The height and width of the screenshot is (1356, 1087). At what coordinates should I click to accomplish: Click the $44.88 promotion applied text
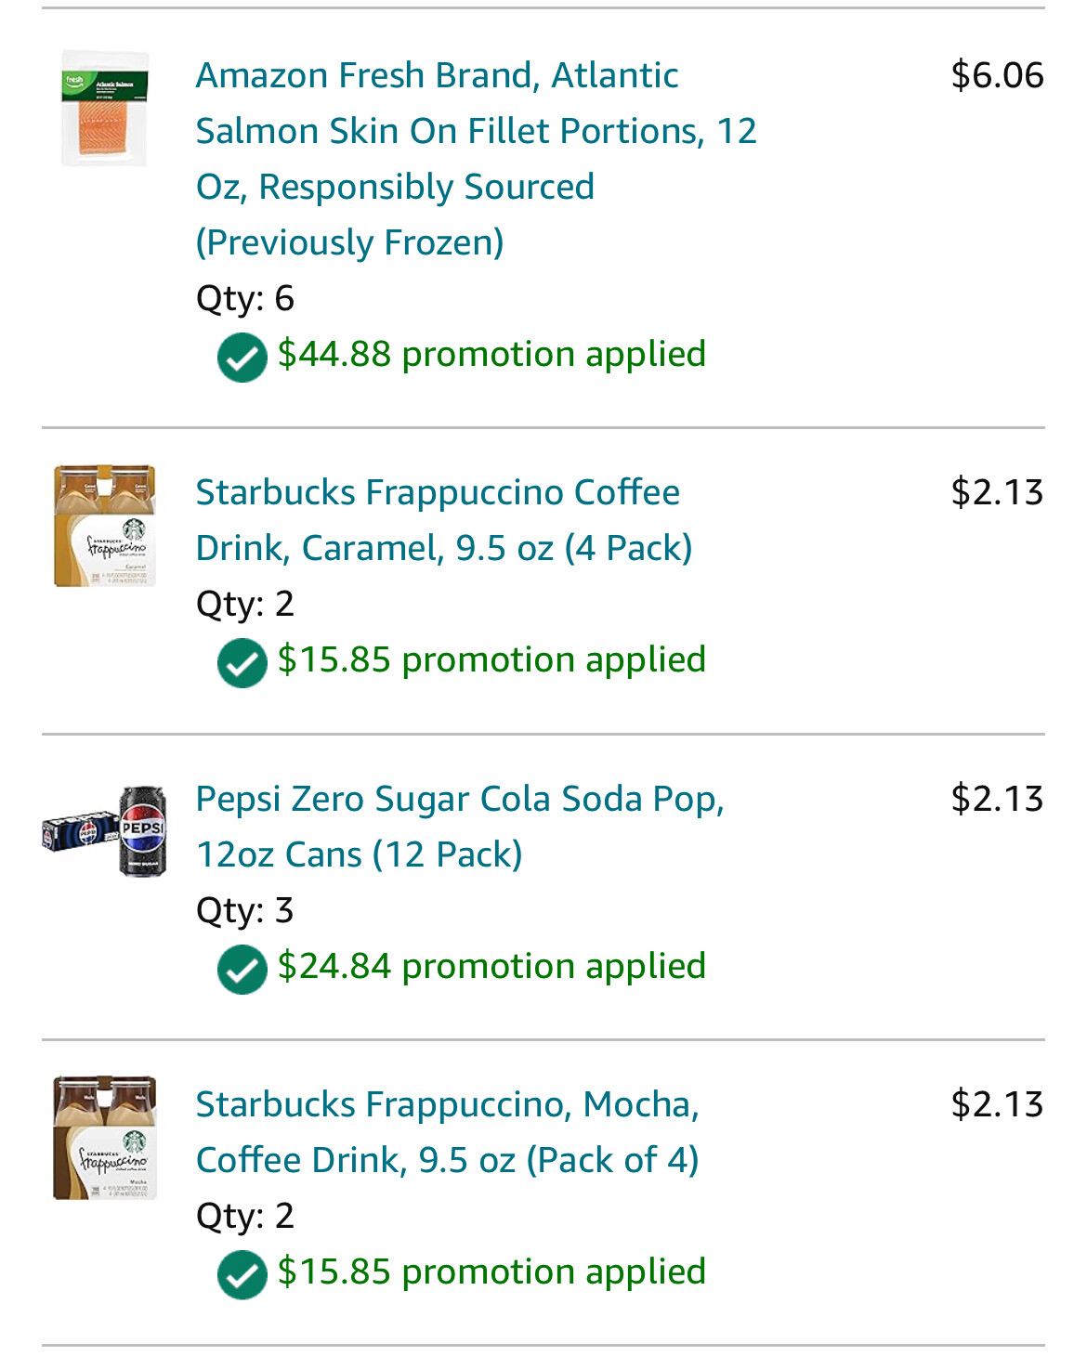(491, 355)
